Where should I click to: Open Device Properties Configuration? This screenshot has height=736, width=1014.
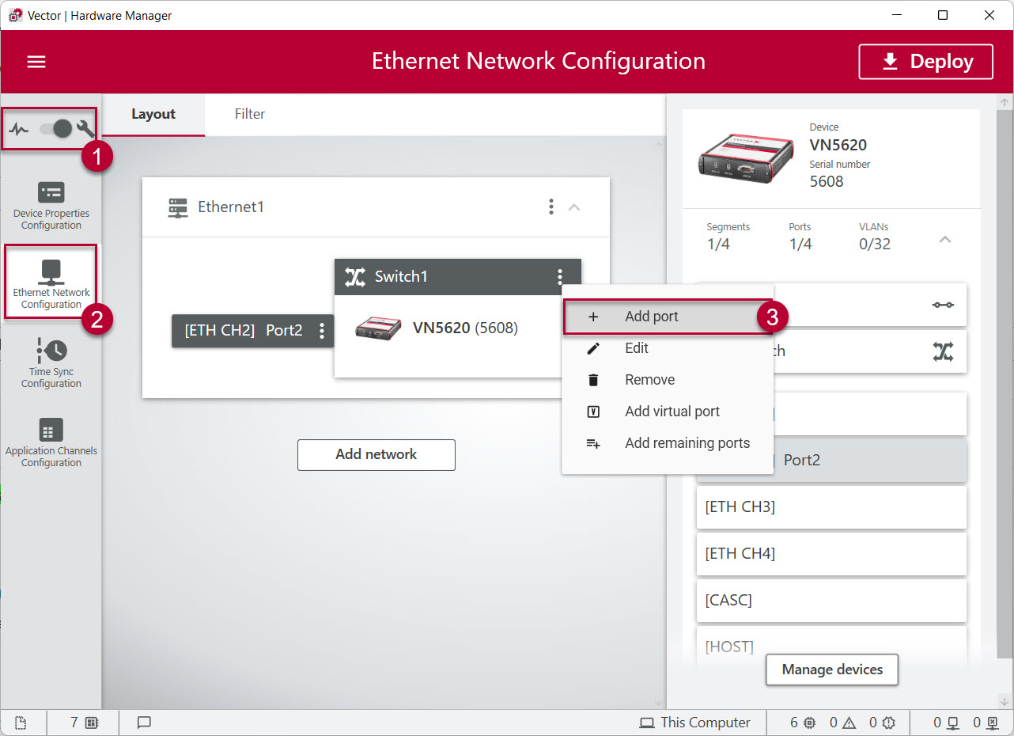[51, 204]
